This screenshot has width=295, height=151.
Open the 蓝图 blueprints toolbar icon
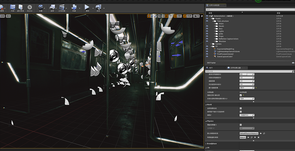52,7
